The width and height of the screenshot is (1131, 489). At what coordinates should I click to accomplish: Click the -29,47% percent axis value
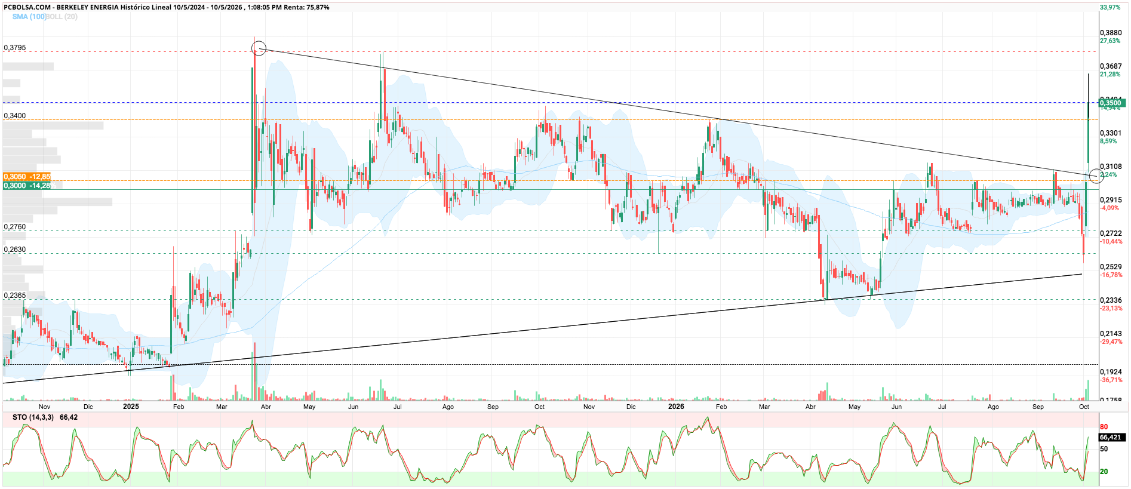(x=1111, y=342)
